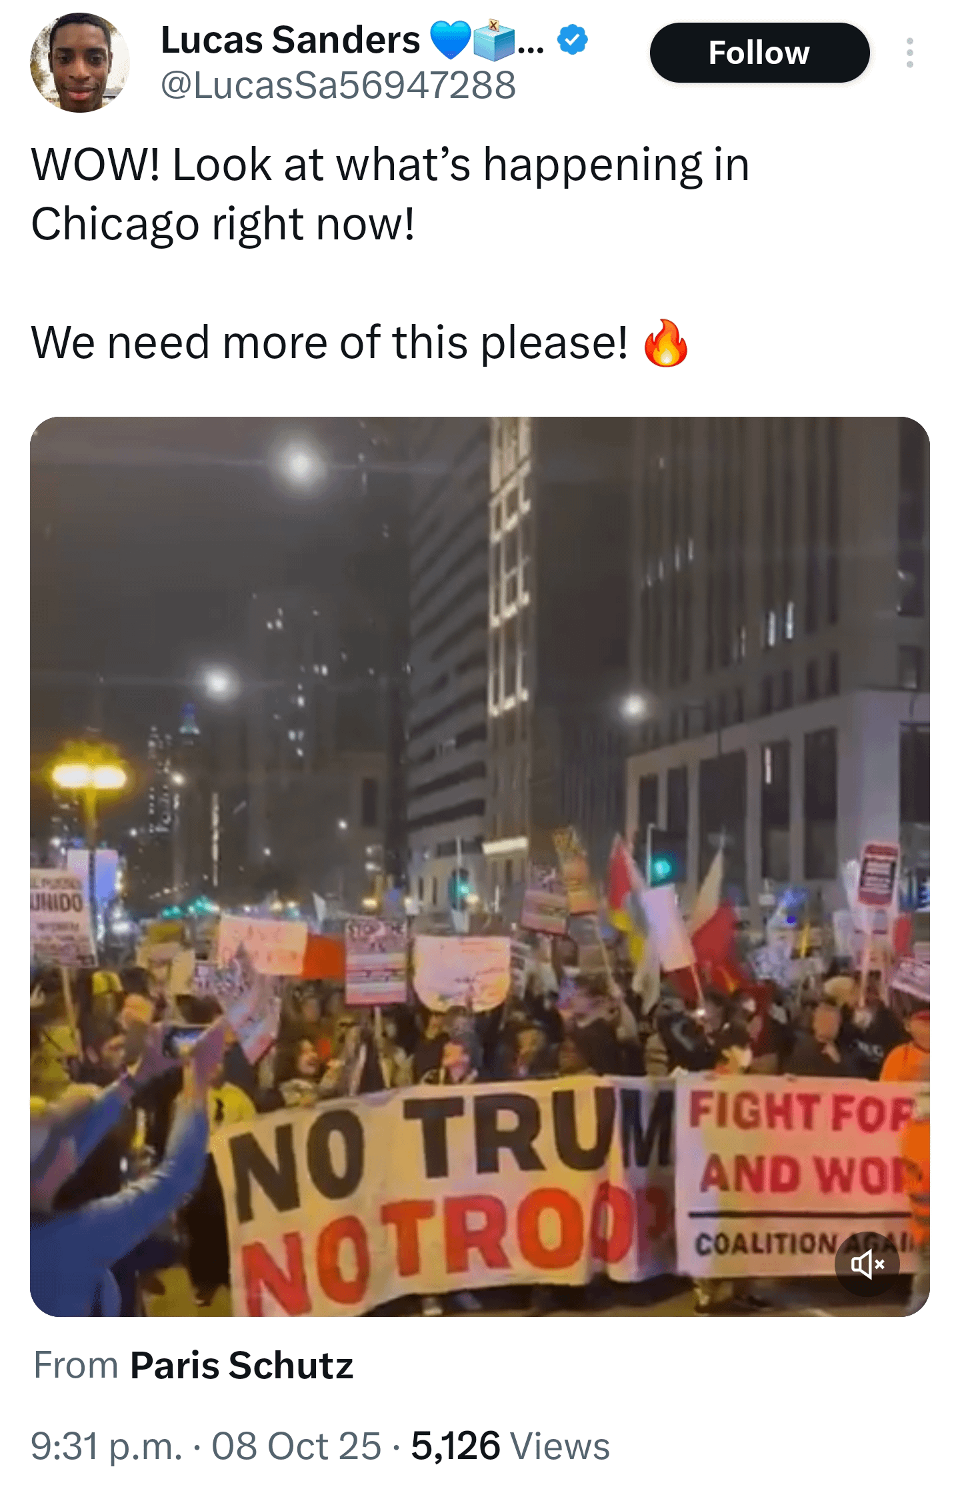Click the 08 Oct 25 date
The width and height of the screenshot is (960, 1485).
[x=297, y=1446]
